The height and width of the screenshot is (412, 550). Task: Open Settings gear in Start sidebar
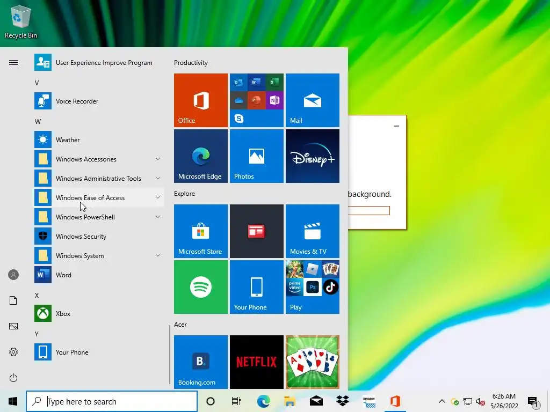point(13,352)
